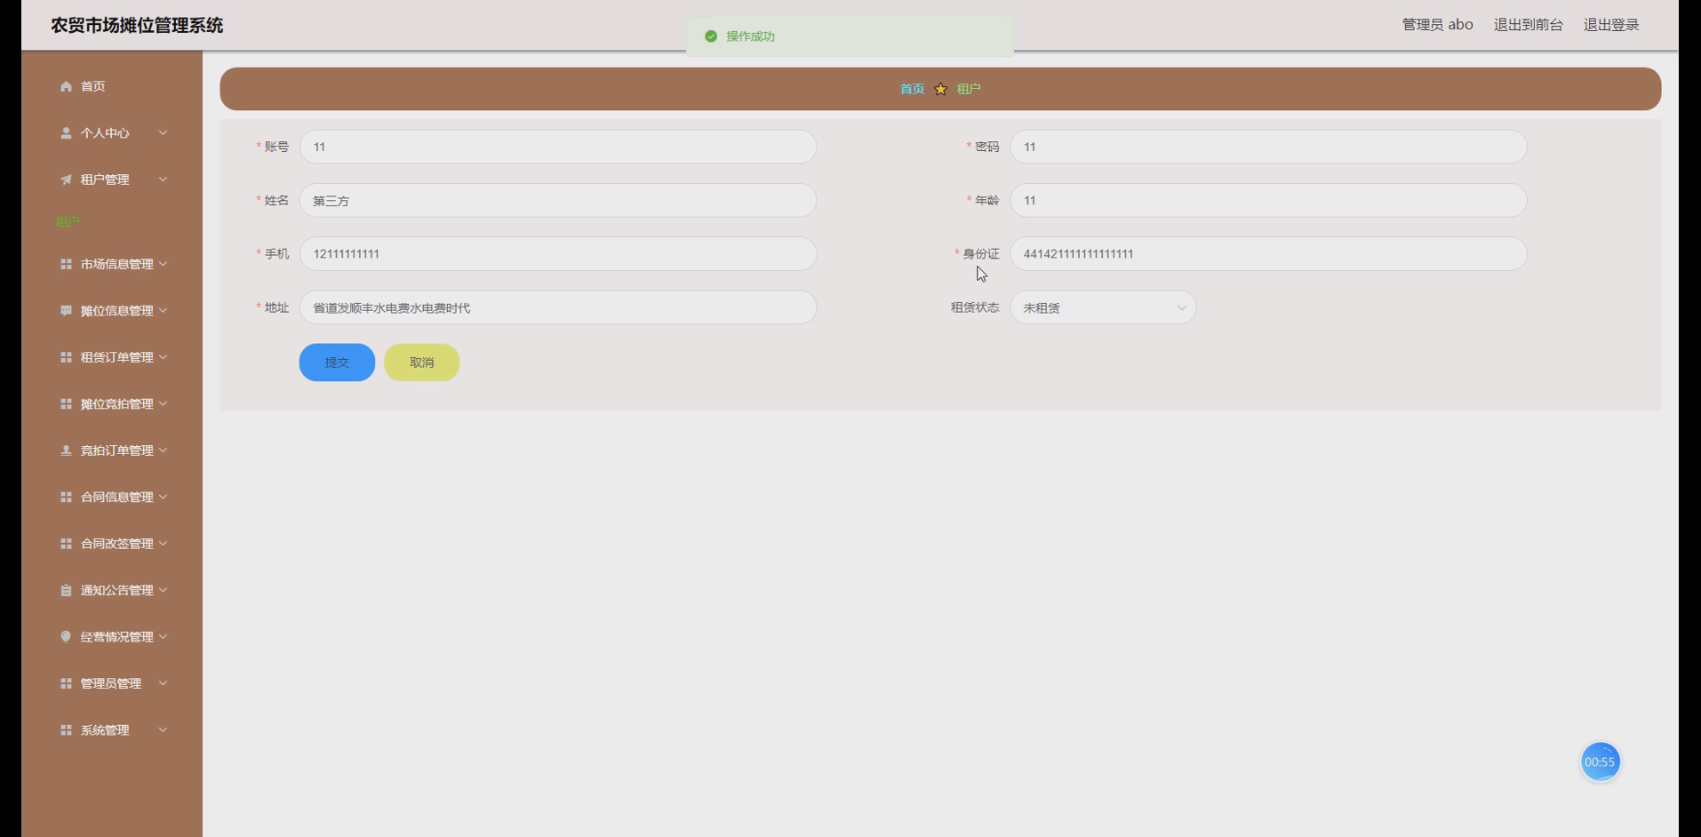Click the 地址 input field

(x=558, y=307)
